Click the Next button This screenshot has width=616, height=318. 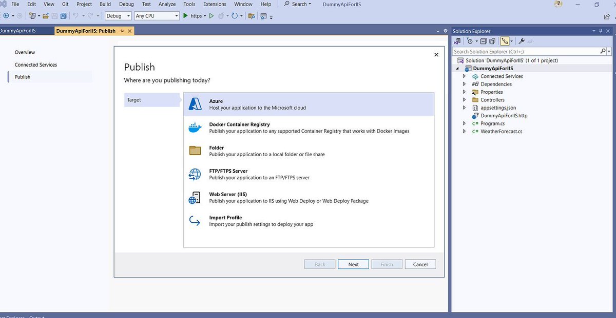[353, 264]
